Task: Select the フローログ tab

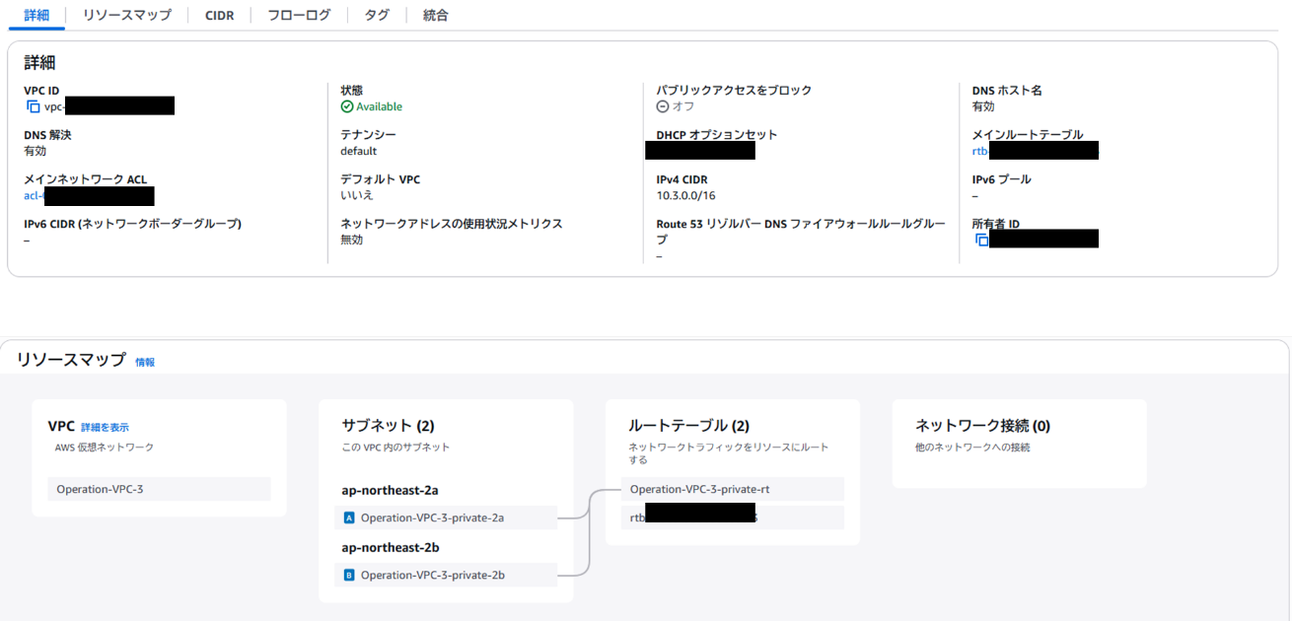Action: click(299, 15)
